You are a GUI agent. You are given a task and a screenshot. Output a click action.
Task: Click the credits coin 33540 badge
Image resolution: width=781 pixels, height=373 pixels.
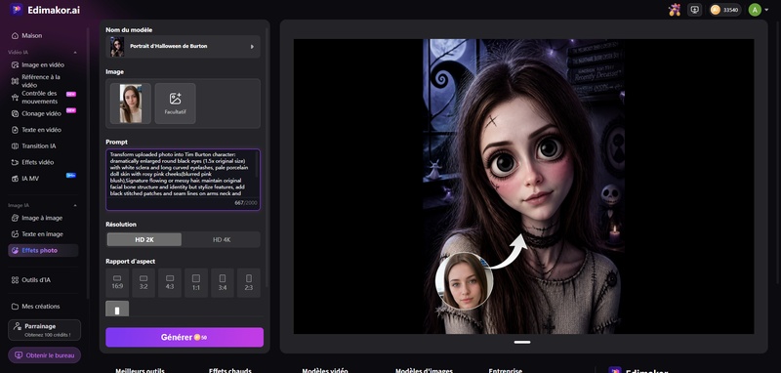(724, 10)
